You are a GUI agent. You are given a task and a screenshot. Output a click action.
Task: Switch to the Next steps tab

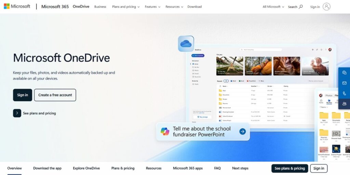point(240,168)
